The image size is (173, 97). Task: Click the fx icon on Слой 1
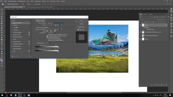coord(166,25)
